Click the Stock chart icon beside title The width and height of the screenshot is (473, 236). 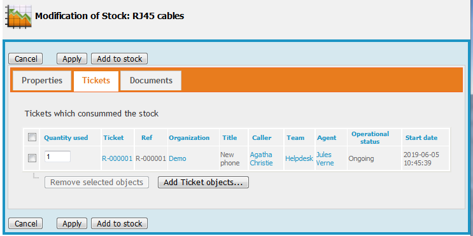18,17
